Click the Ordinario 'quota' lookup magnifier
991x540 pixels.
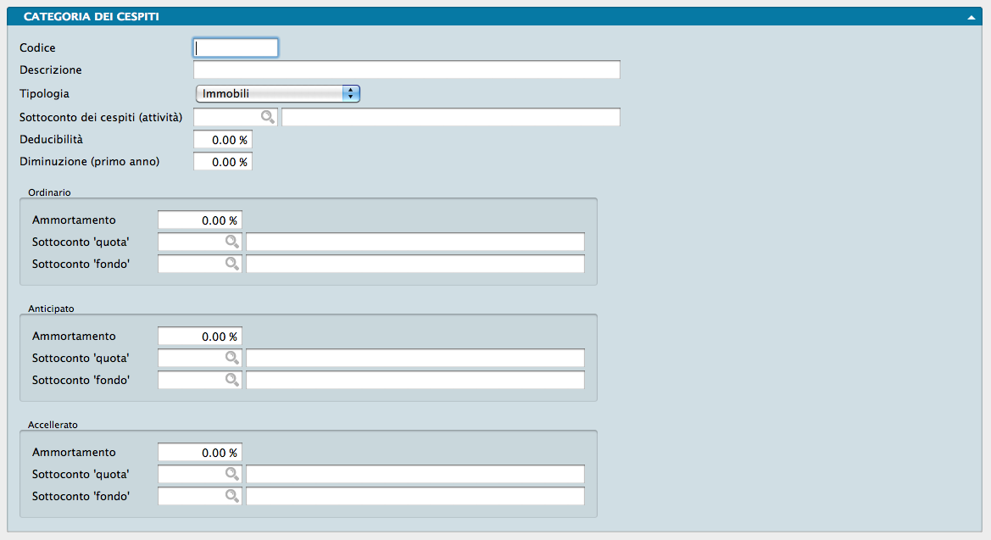click(x=231, y=242)
